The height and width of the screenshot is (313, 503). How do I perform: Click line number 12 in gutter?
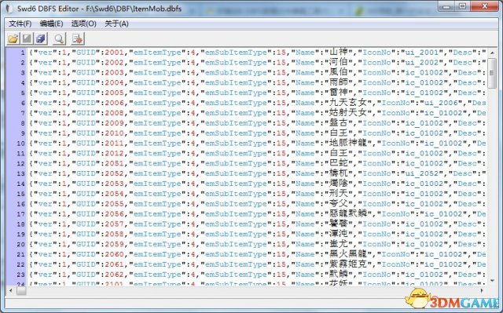(20, 163)
